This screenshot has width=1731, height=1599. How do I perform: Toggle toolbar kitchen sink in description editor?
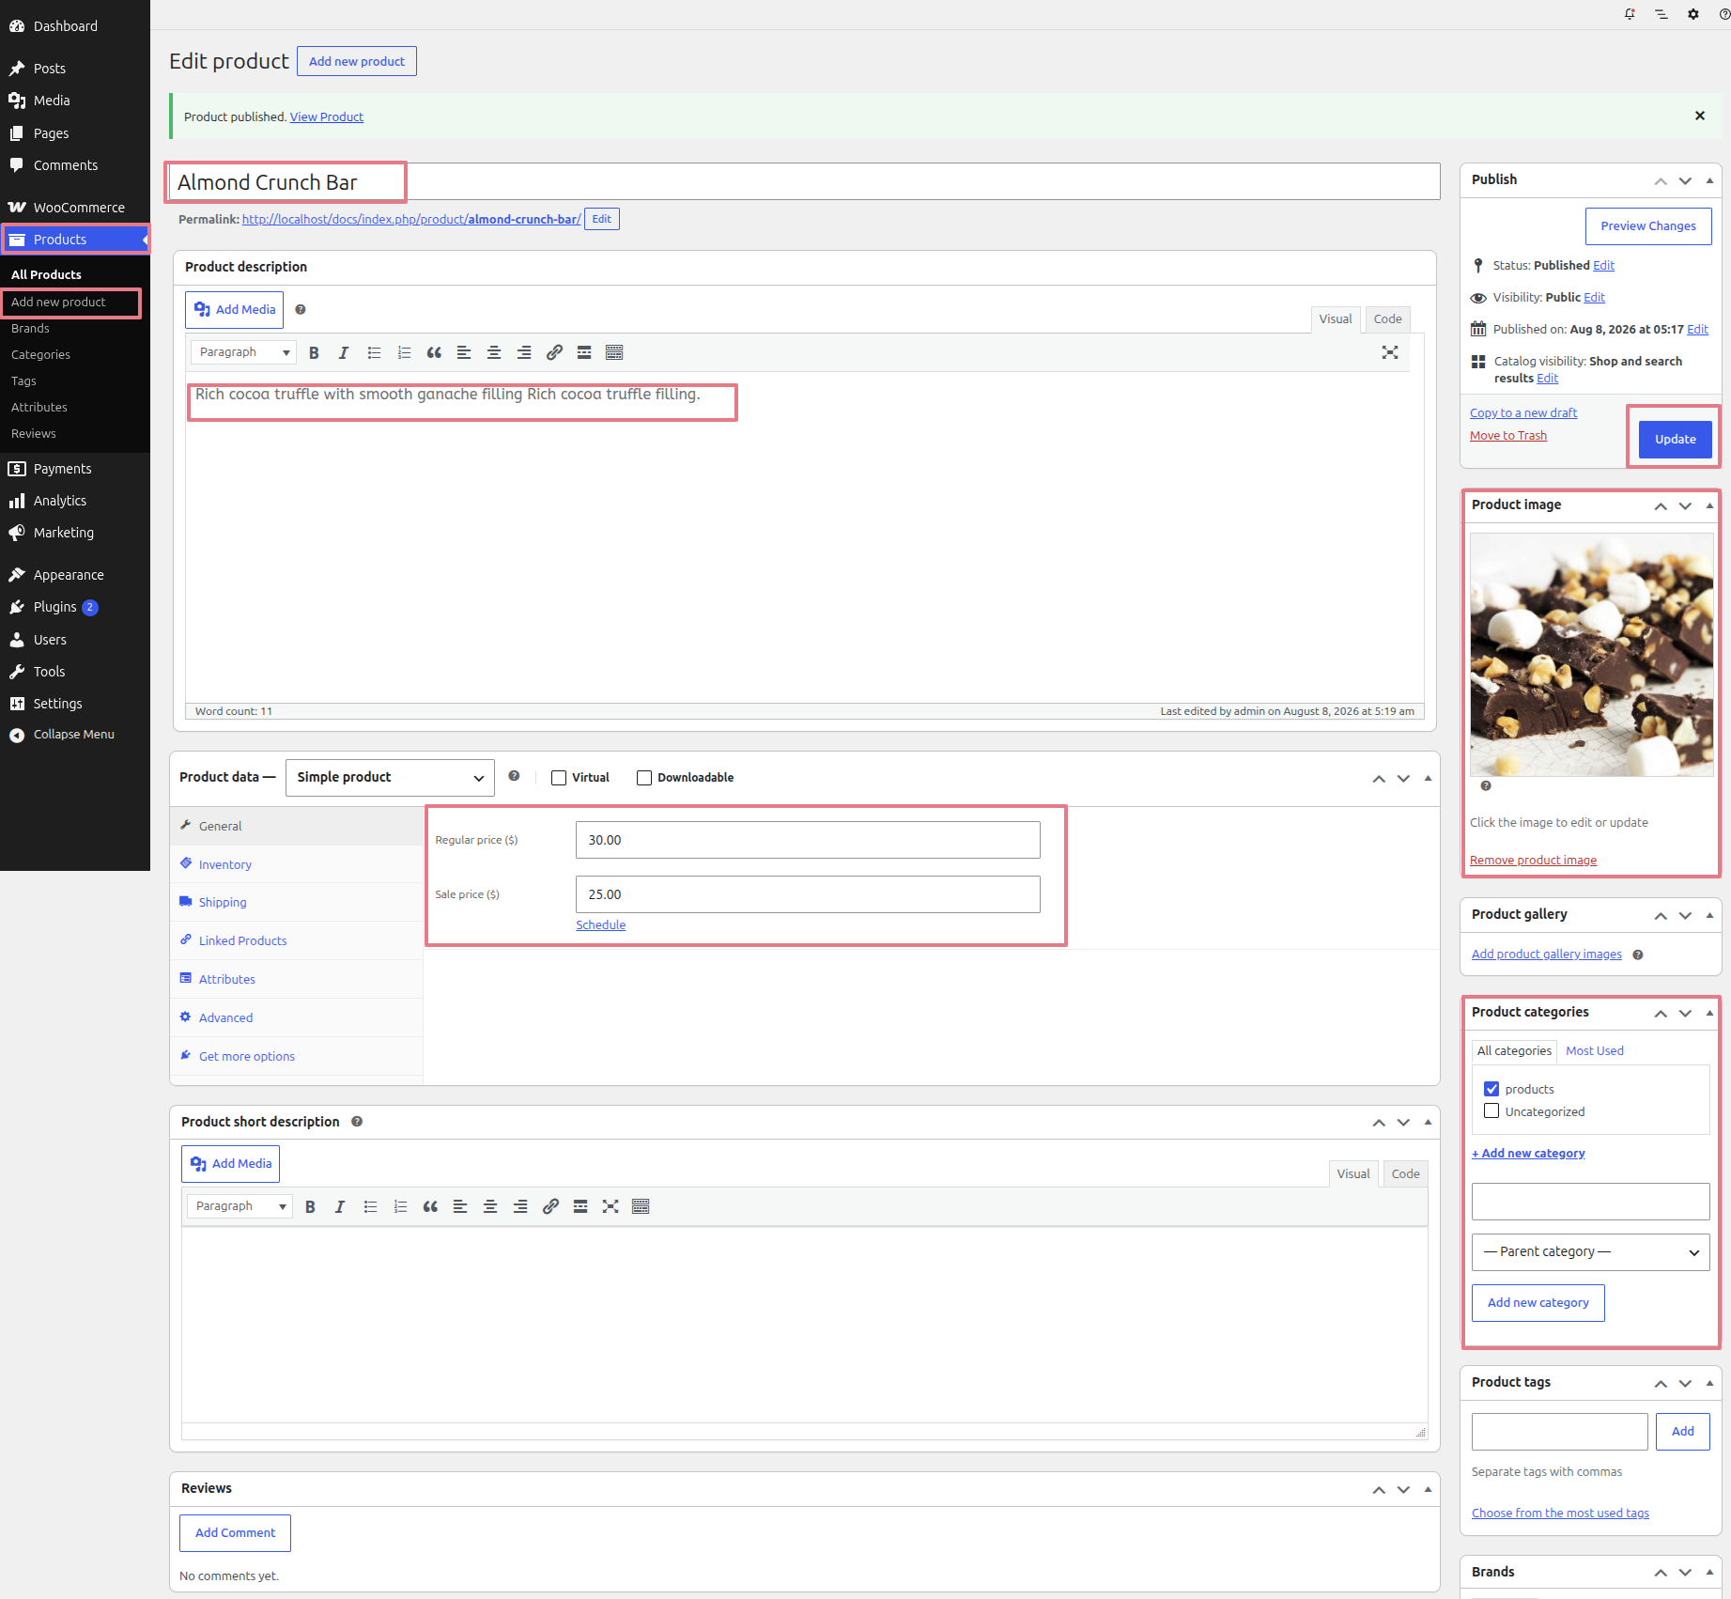pos(614,352)
